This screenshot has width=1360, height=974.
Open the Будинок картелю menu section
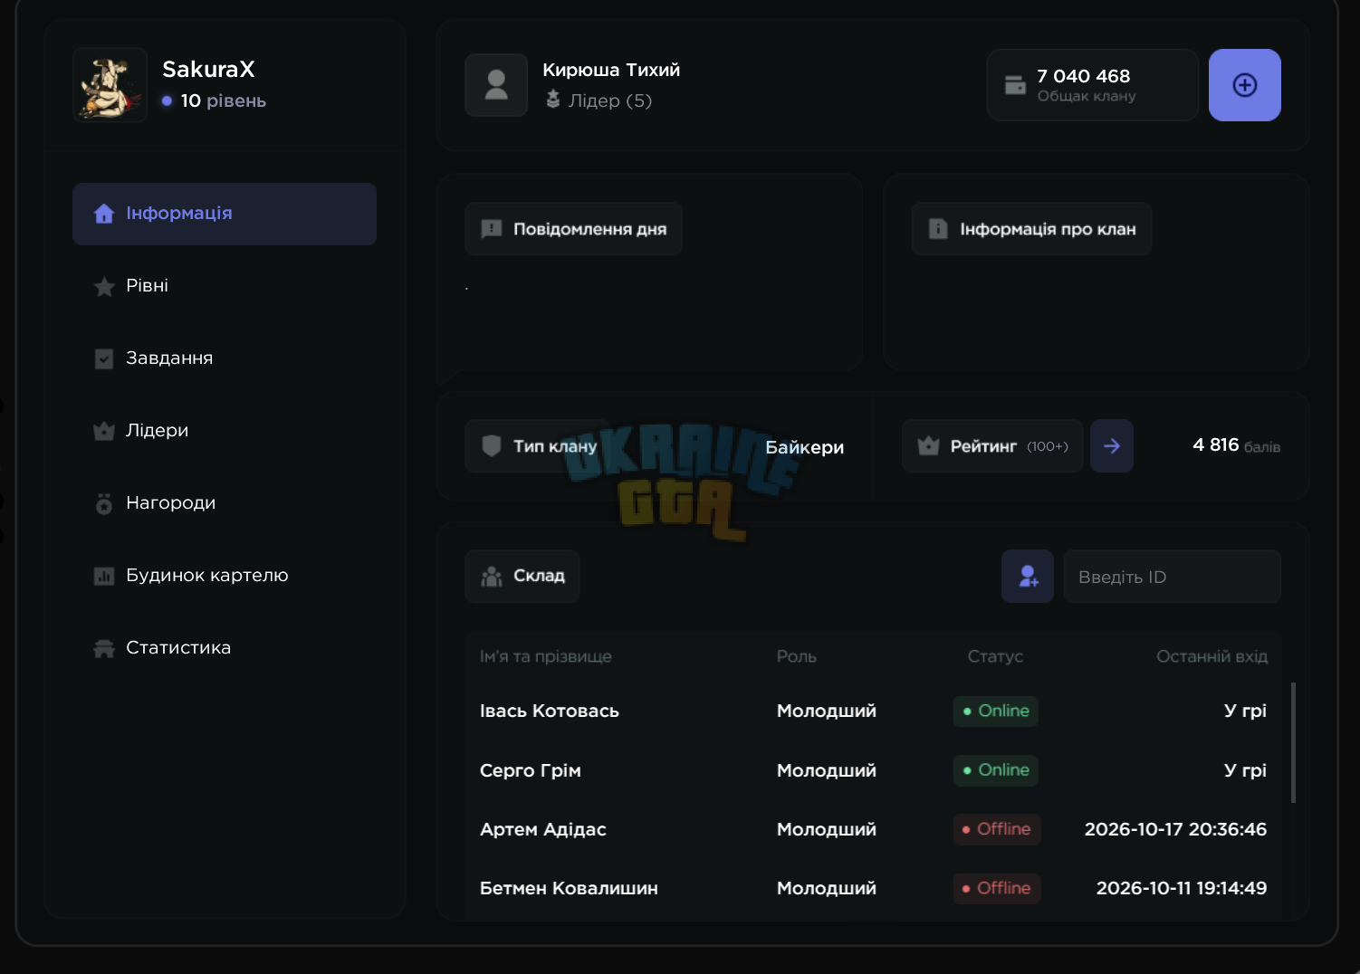(x=225, y=576)
